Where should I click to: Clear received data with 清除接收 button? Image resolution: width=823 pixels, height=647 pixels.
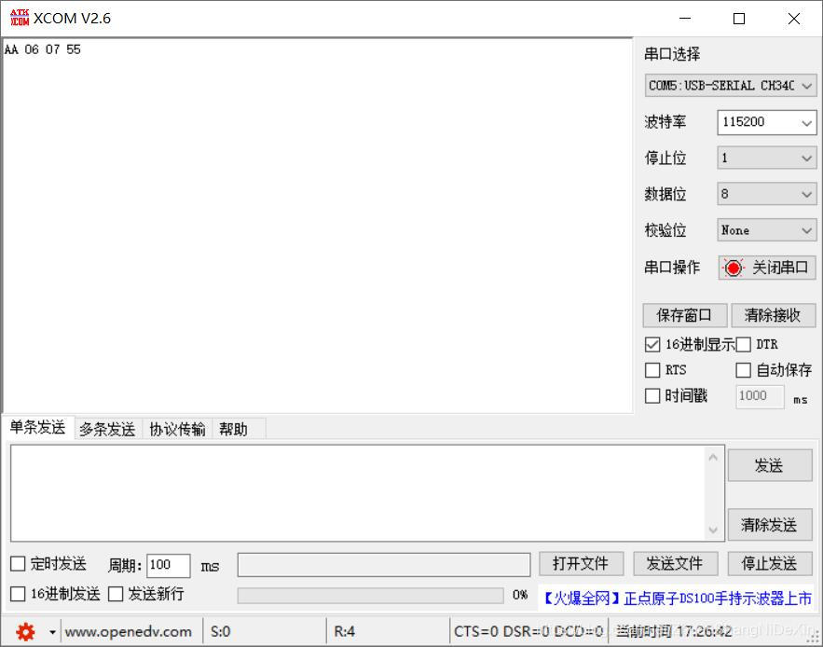[x=774, y=315]
